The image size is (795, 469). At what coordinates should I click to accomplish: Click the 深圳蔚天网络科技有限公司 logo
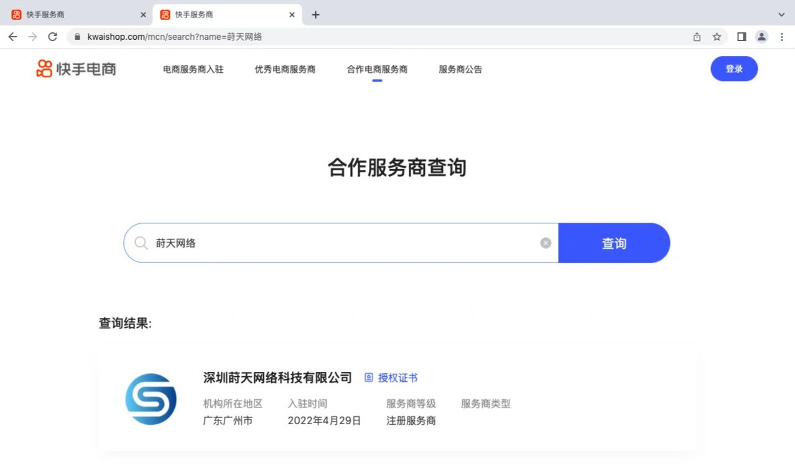point(151,399)
